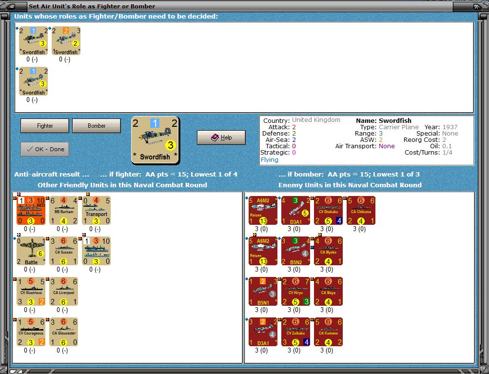Close the Set Air Unit's Role window
Screen dimensions: 489x374
click(x=477, y=6)
